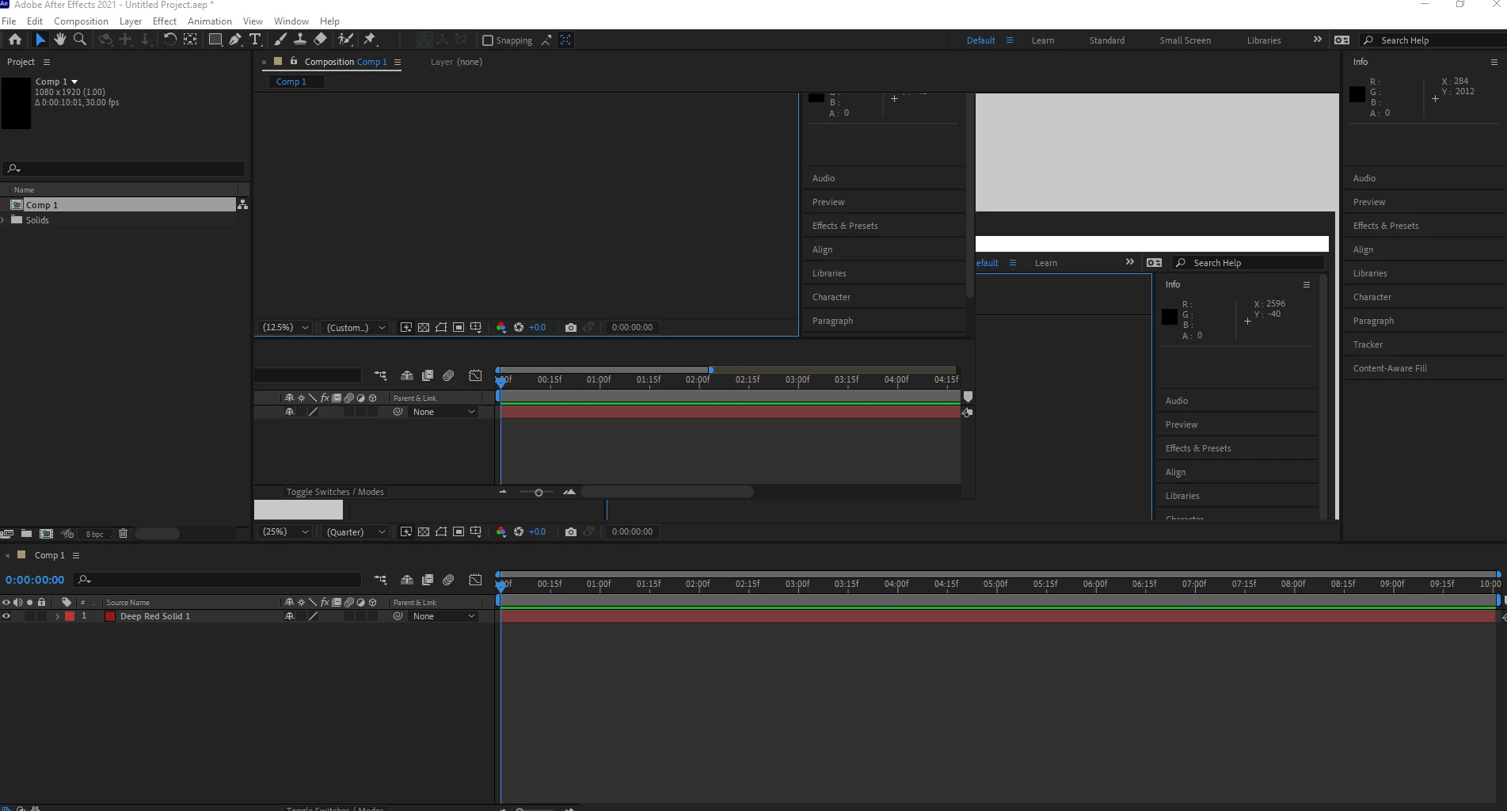The width and height of the screenshot is (1507, 811).
Task: Open the Project panel hamburger menu
Action: (x=47, y=62)
